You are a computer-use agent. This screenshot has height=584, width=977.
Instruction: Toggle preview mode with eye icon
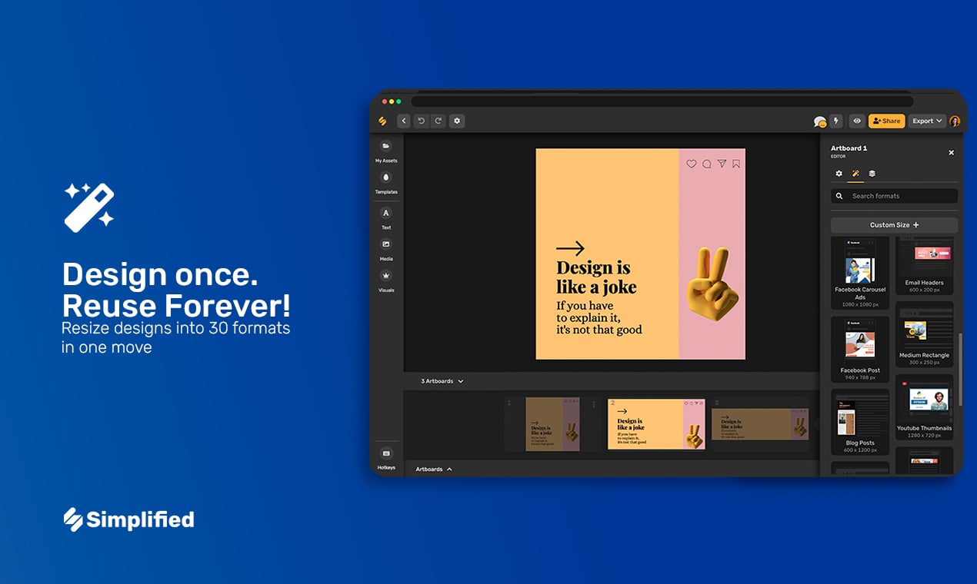click(x=857, y=121)
